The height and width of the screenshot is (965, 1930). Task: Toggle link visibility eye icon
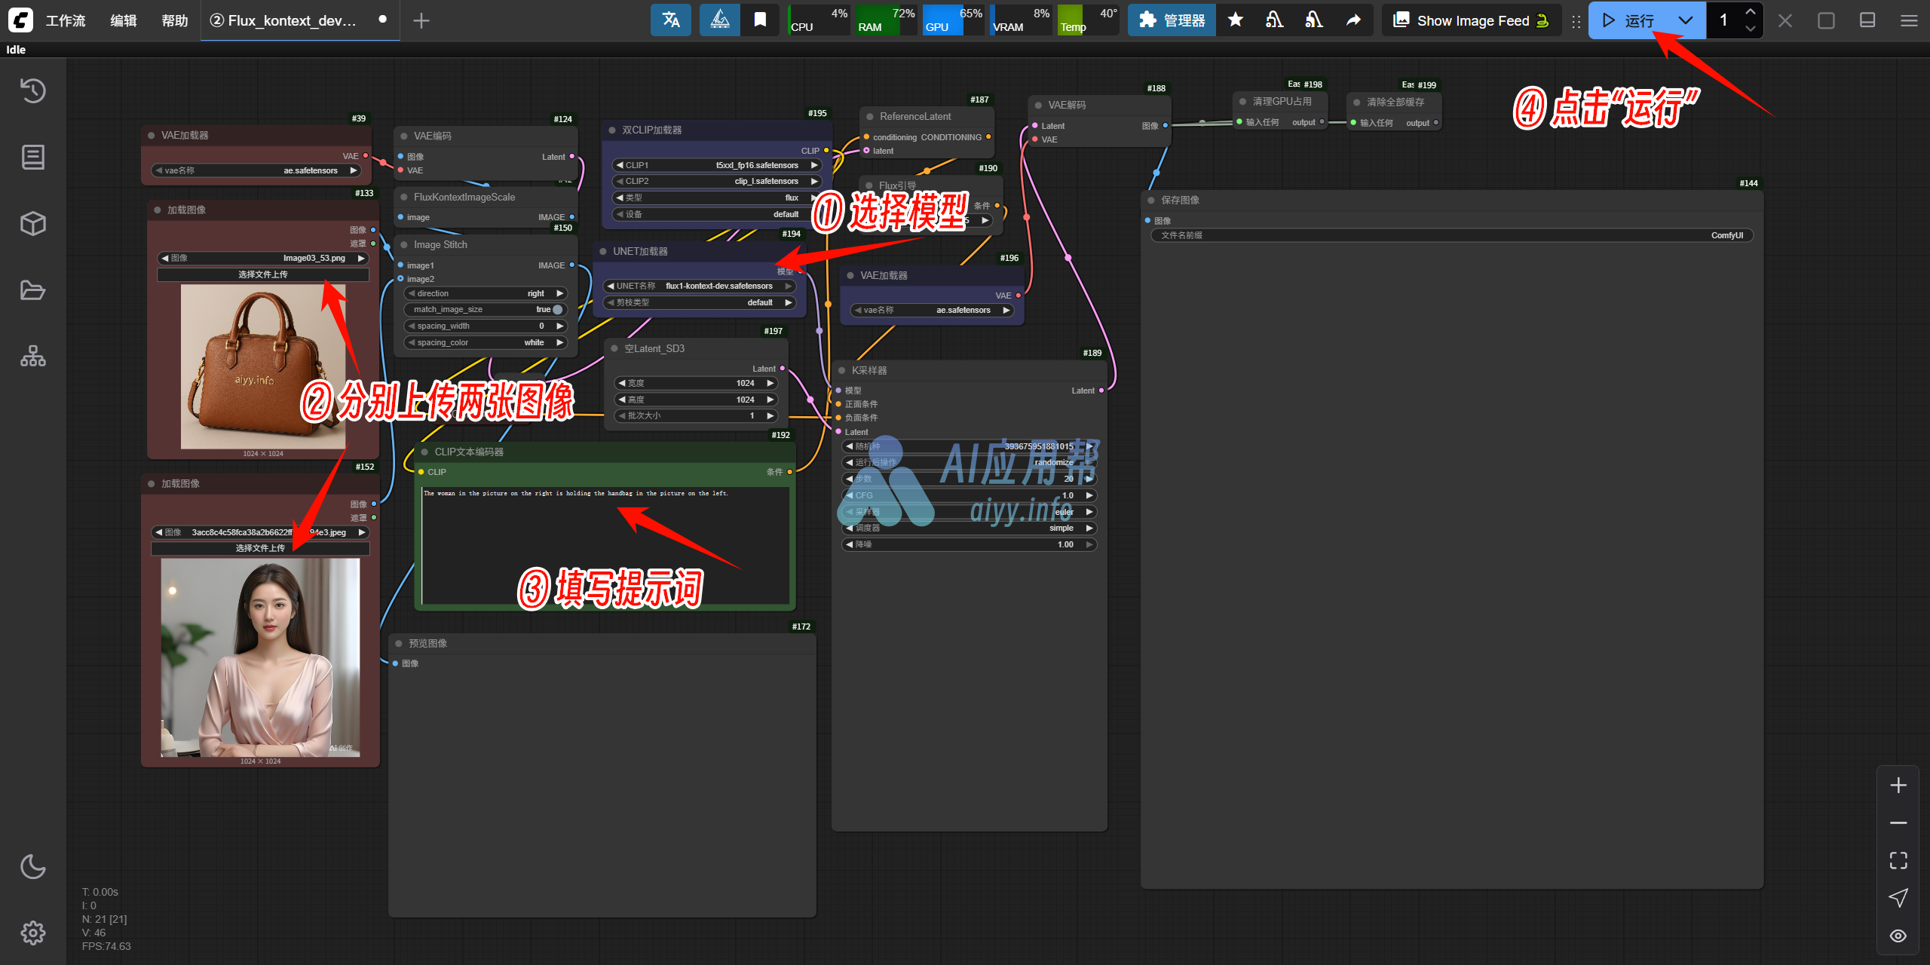coord(1898,936)
